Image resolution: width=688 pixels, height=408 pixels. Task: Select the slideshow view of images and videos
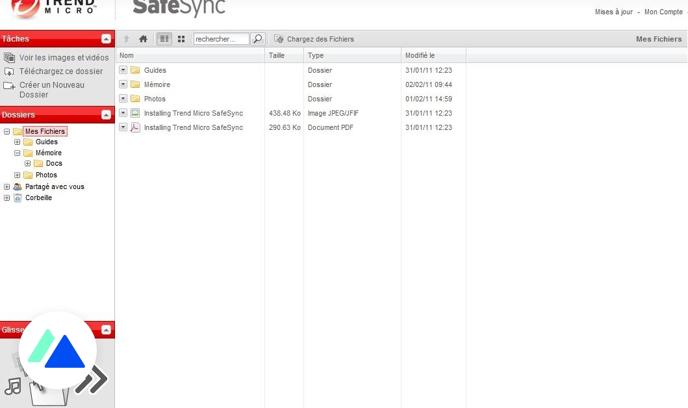[x=9, y=57]
